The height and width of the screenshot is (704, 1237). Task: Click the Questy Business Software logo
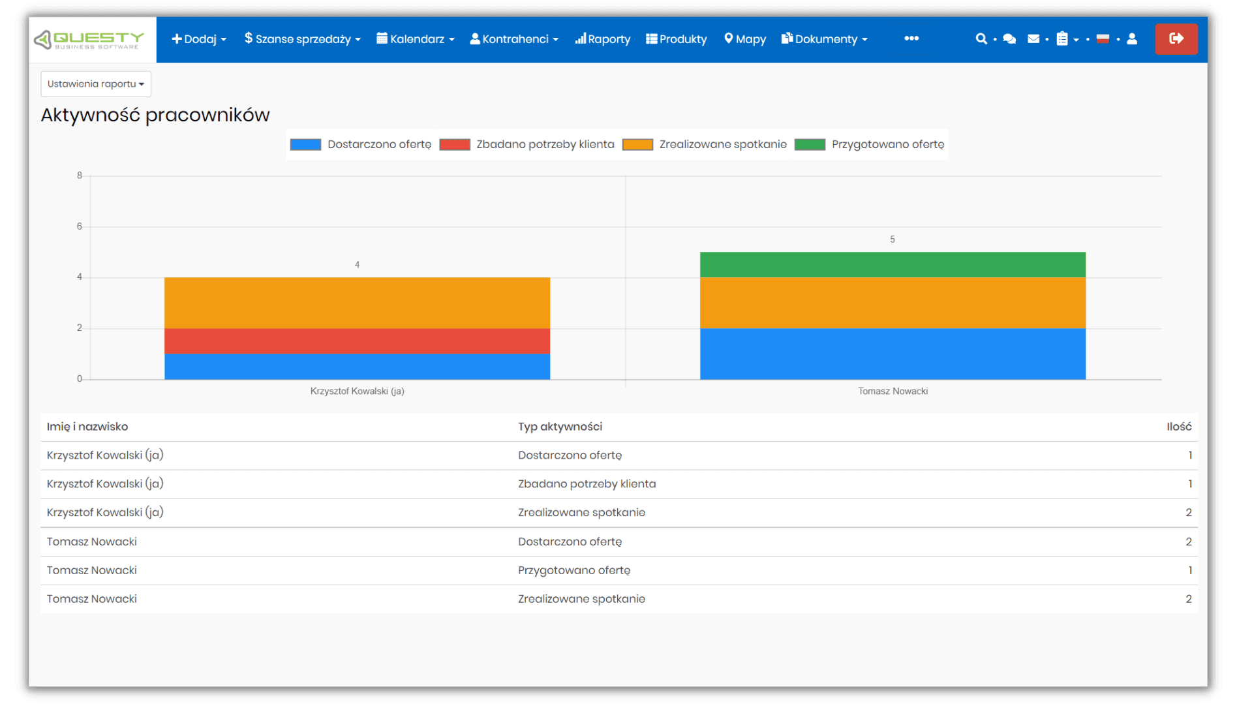[x=89, y=40]
